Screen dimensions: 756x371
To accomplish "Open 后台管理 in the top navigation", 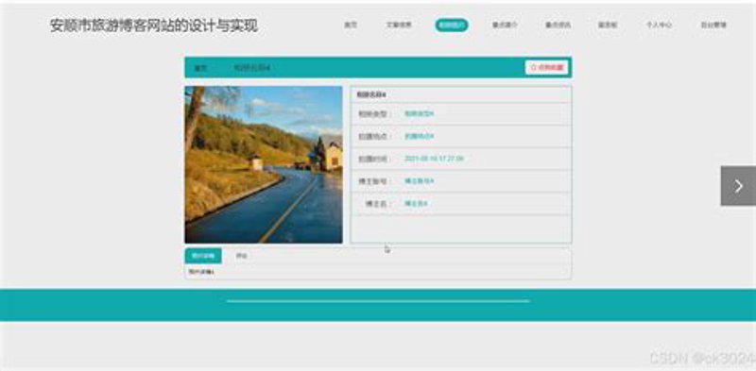I will coord(713,25).
